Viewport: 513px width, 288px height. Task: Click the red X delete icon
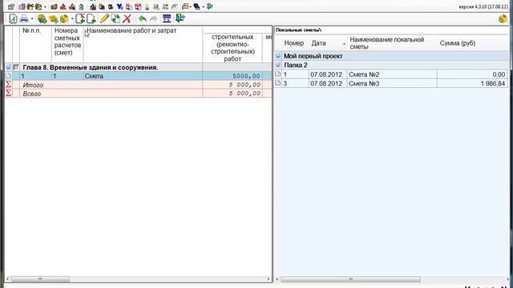point(127,18)
